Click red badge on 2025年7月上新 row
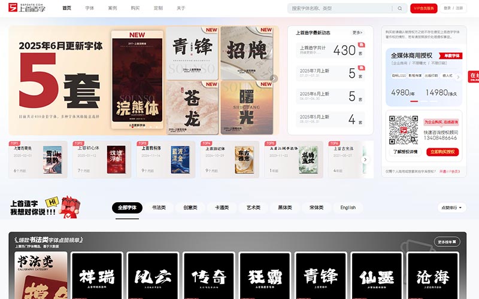 (x=362, y=68)
